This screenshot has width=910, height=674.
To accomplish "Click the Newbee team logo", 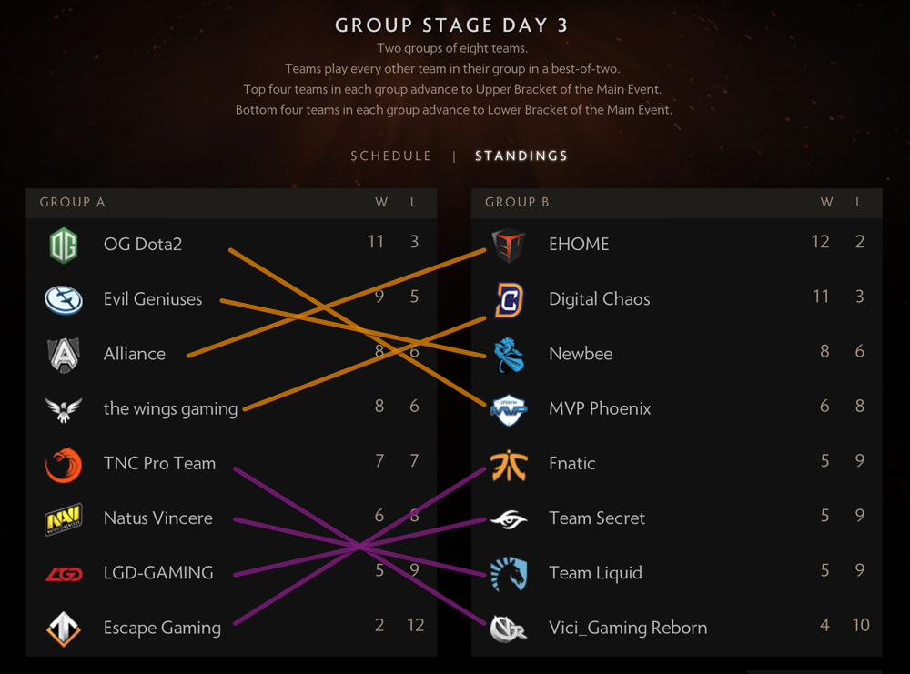I will tap(508, 353).
